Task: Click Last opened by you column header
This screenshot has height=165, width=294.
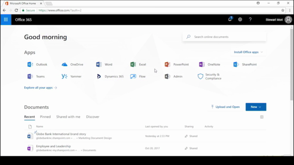Action: pos(156,126)
